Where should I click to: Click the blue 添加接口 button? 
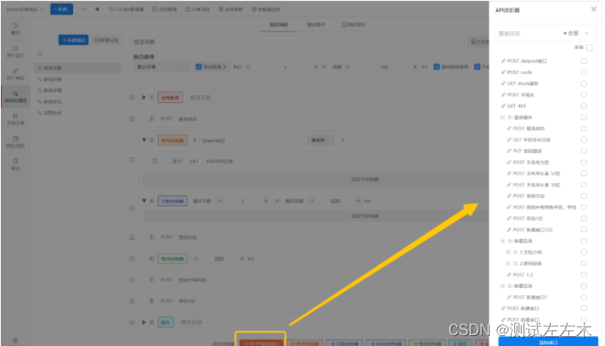click(548, 341)
